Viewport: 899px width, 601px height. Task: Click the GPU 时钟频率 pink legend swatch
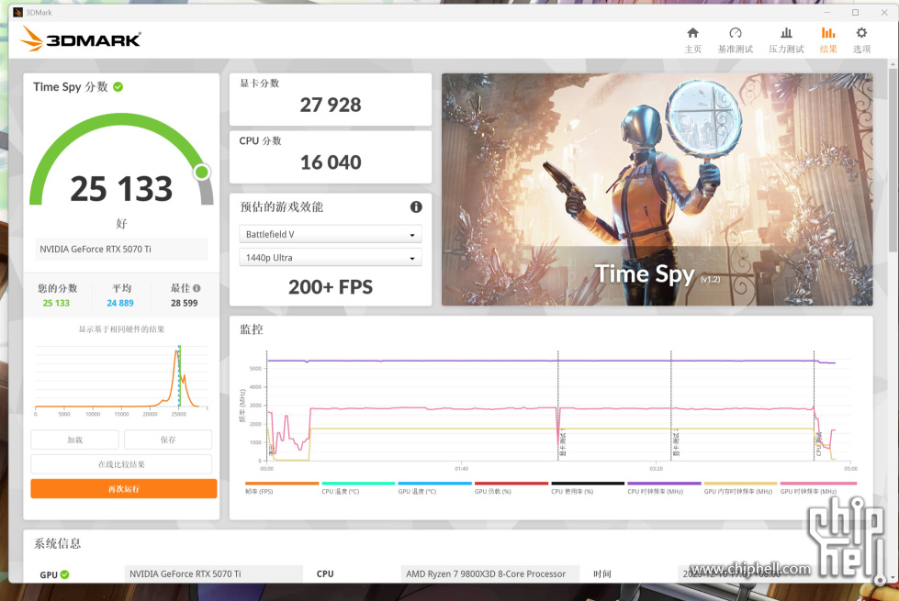pos(817,484)
